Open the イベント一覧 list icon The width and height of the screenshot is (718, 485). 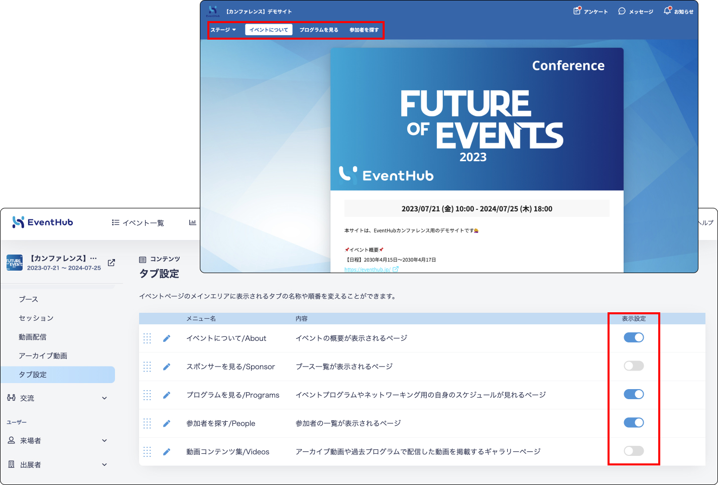pos(115,222)
